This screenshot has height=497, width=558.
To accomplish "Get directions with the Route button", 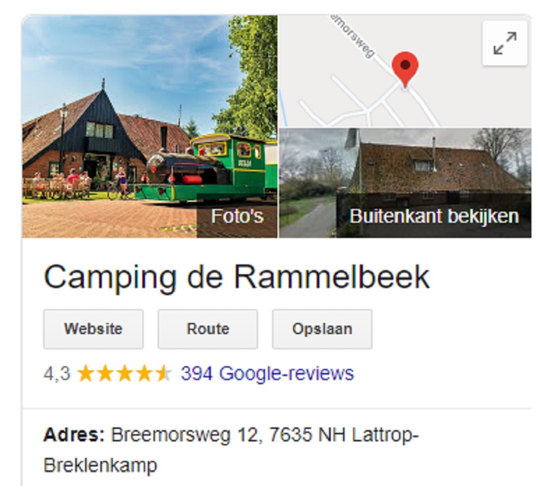I will pyautogui.click(x=208, y=329).
